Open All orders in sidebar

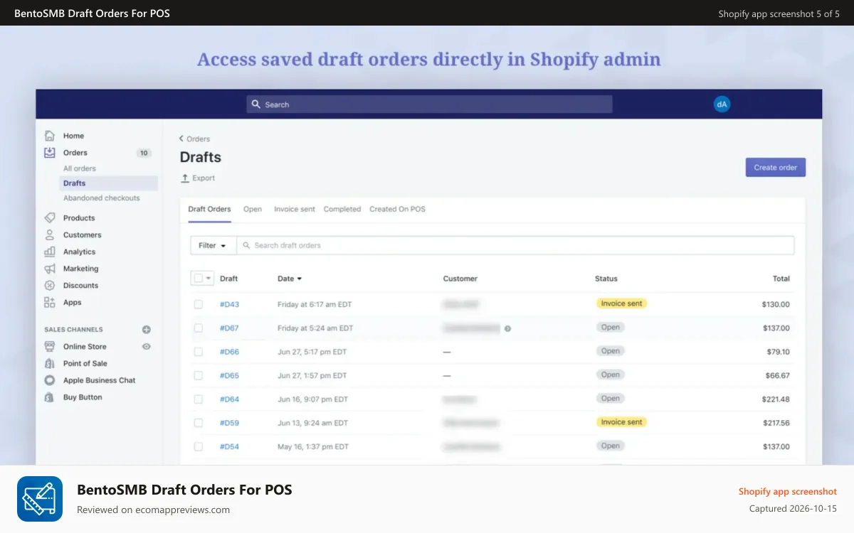80,168
